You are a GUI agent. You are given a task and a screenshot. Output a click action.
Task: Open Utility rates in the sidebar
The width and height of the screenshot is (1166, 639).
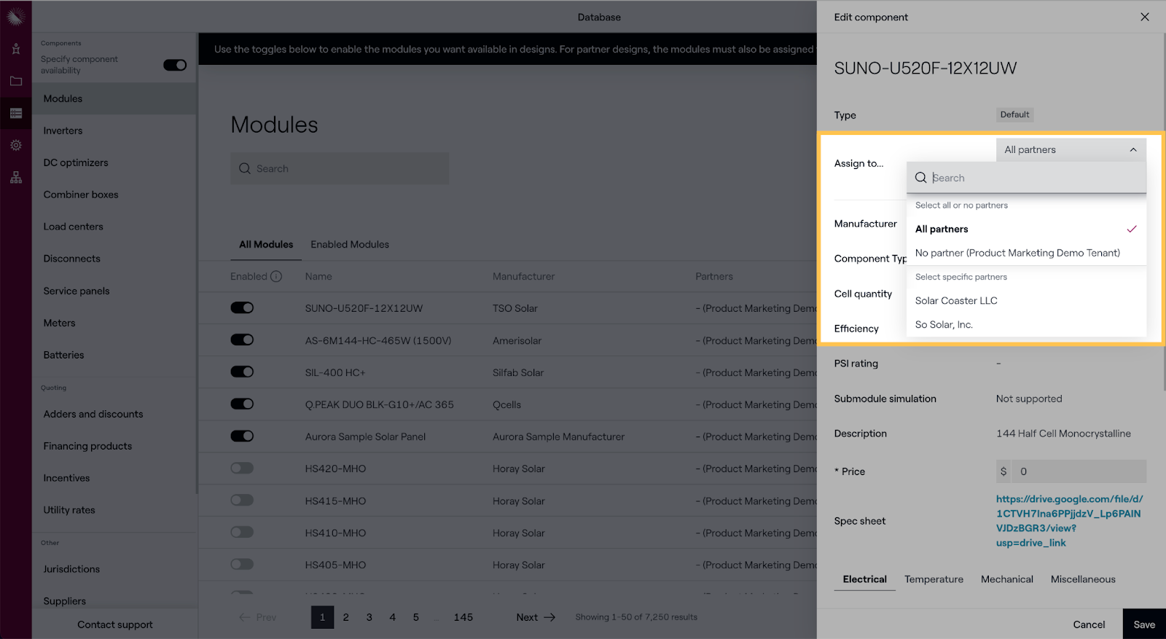(x=114, y=510)
